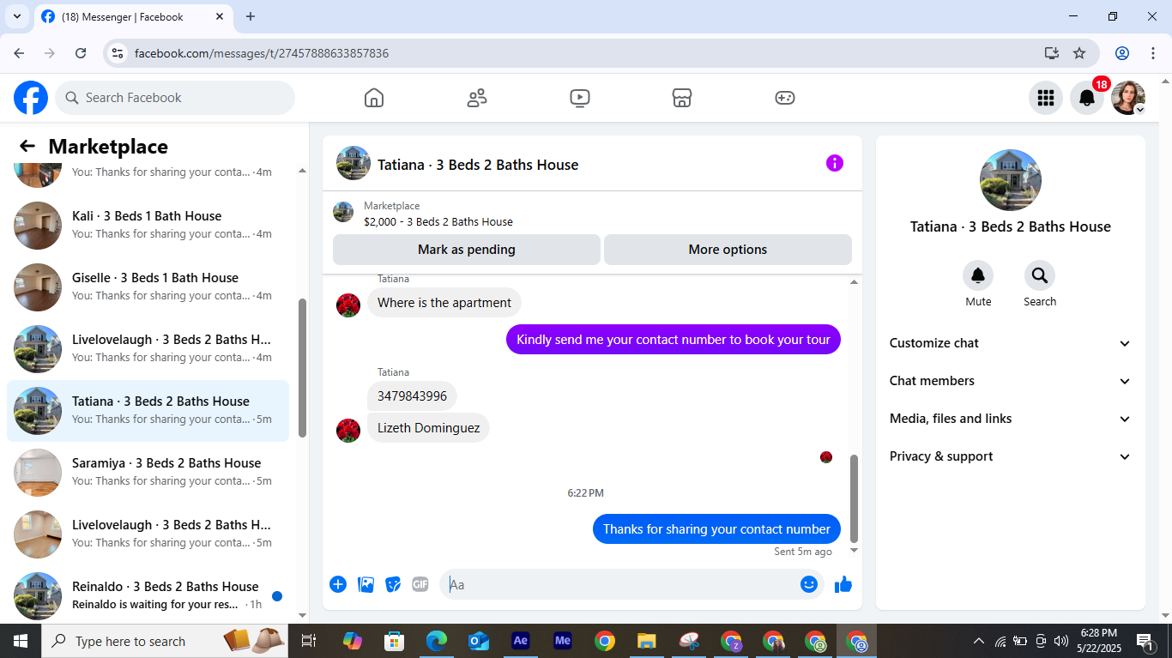Select the Tatiana conversation in the list
1172x658 pixels.
(x=148, y=411)
